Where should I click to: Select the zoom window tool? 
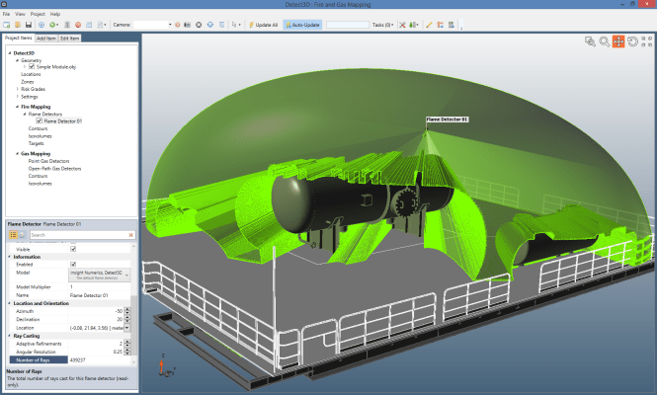590,41
